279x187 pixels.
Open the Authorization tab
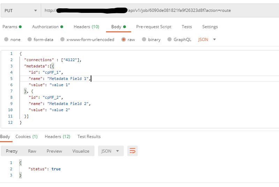pyautogui.click(x=46, y=27)
